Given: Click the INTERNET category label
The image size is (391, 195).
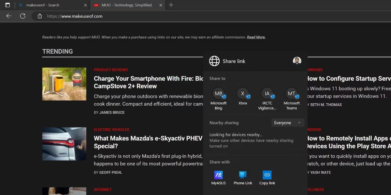Looking at the screenshot, I should [103, 189].
